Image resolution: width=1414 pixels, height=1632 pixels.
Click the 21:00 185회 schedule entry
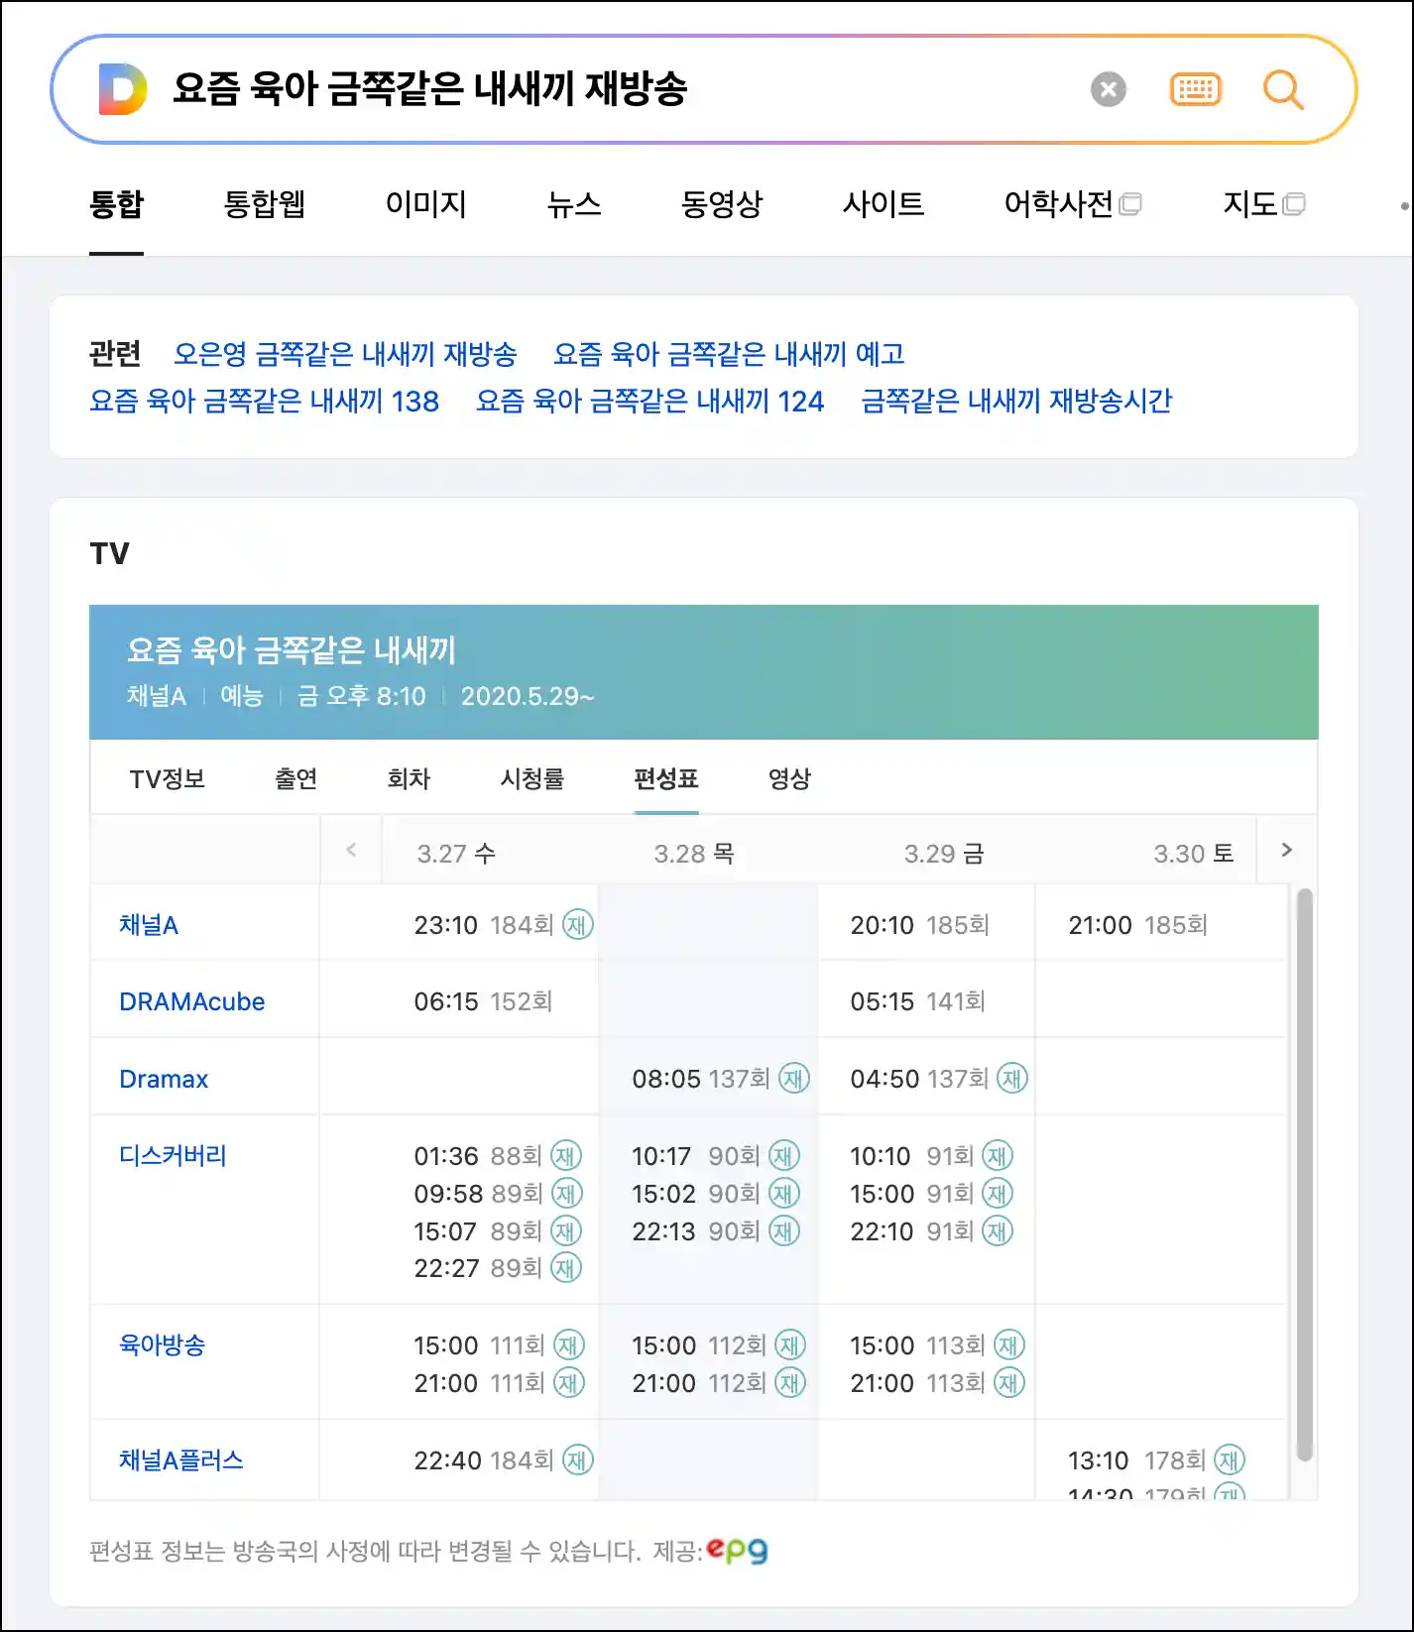click(x=1138, y=925)
